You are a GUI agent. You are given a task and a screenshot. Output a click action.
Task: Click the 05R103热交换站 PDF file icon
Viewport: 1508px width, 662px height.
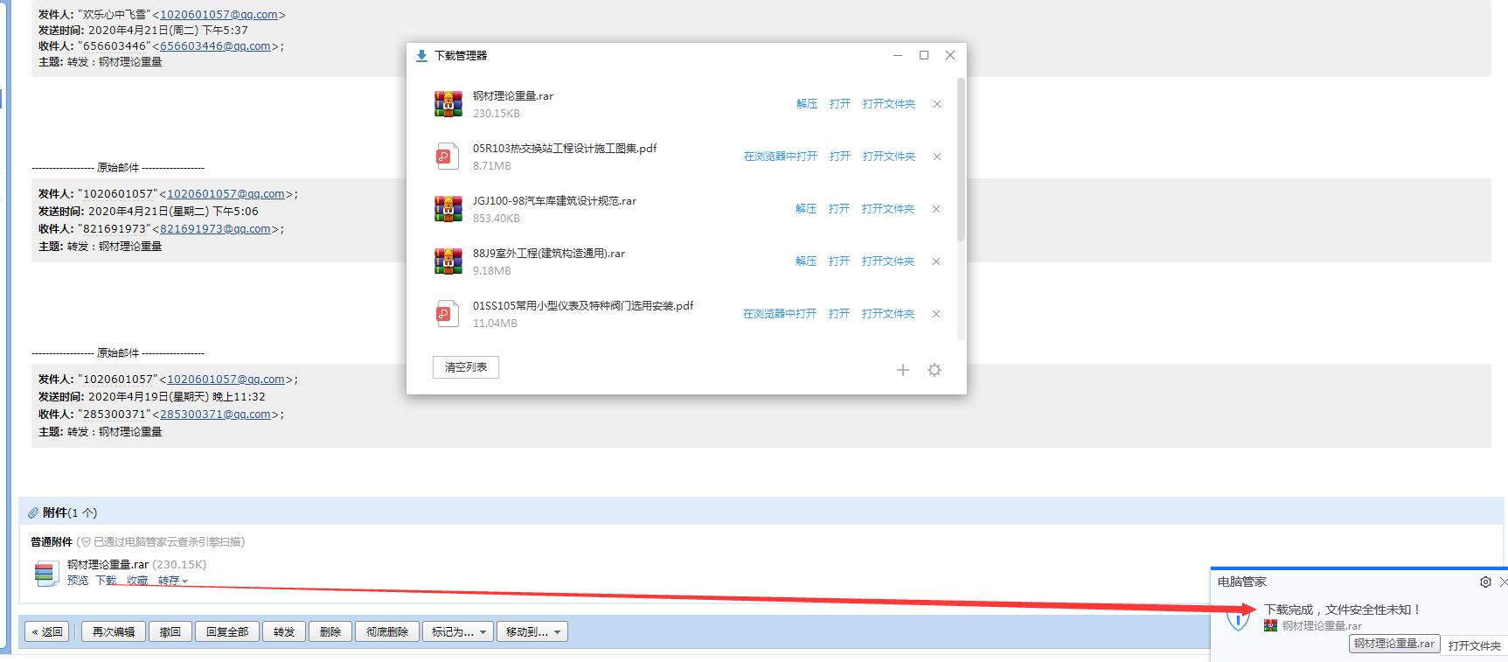(x=447, y=157)
